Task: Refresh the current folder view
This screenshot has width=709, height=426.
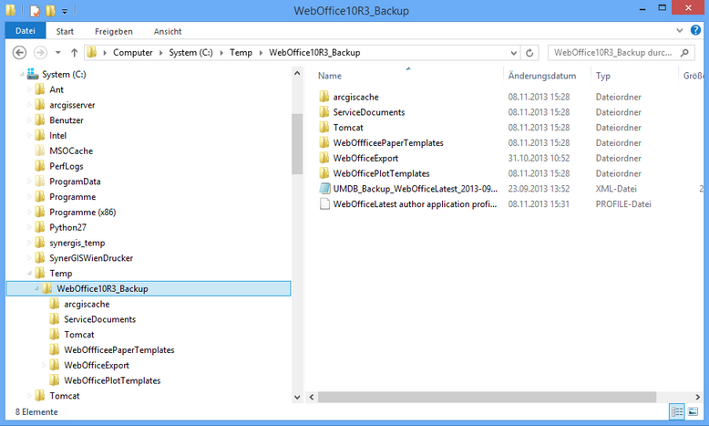Action: [x=530, y=53]
